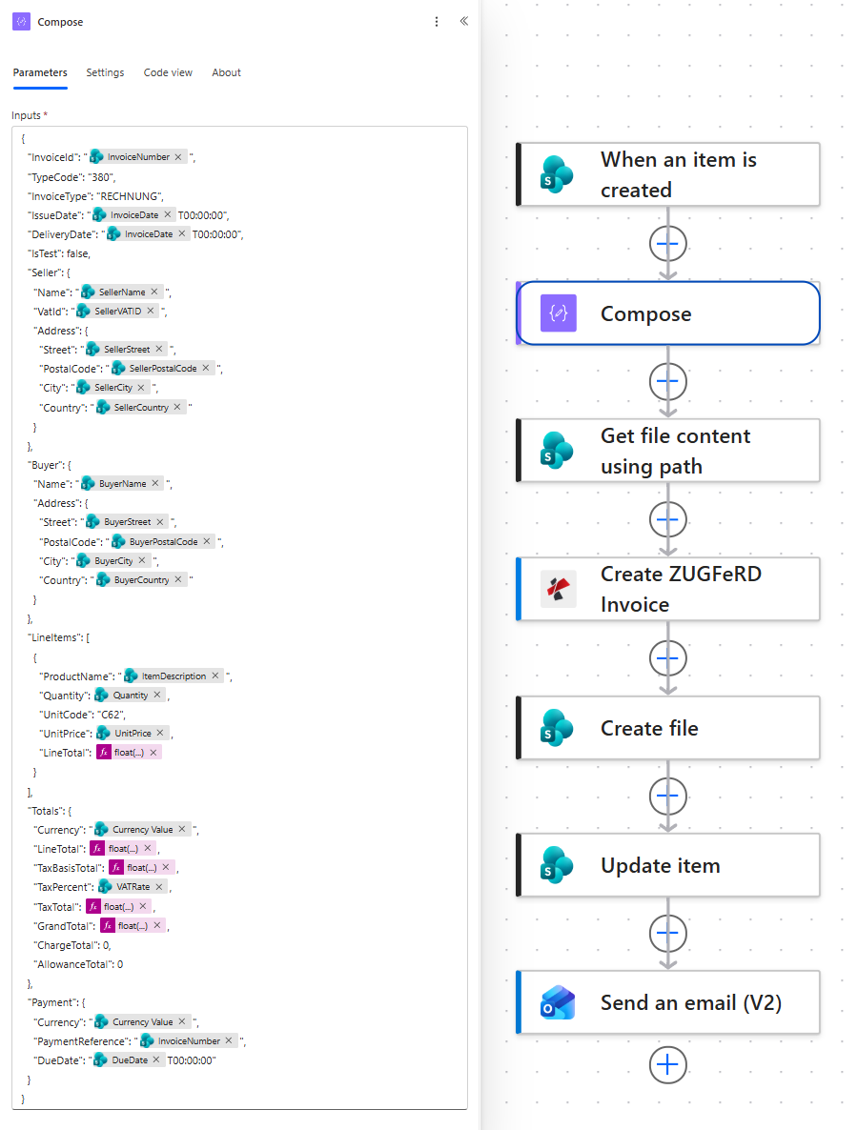The image size is (858, 1130).
Task: Remove the BuyerCountry token
Action: click(x=178, y=579)
